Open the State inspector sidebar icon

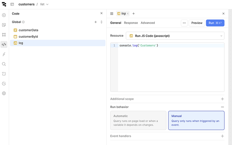[x=4, y=74]
